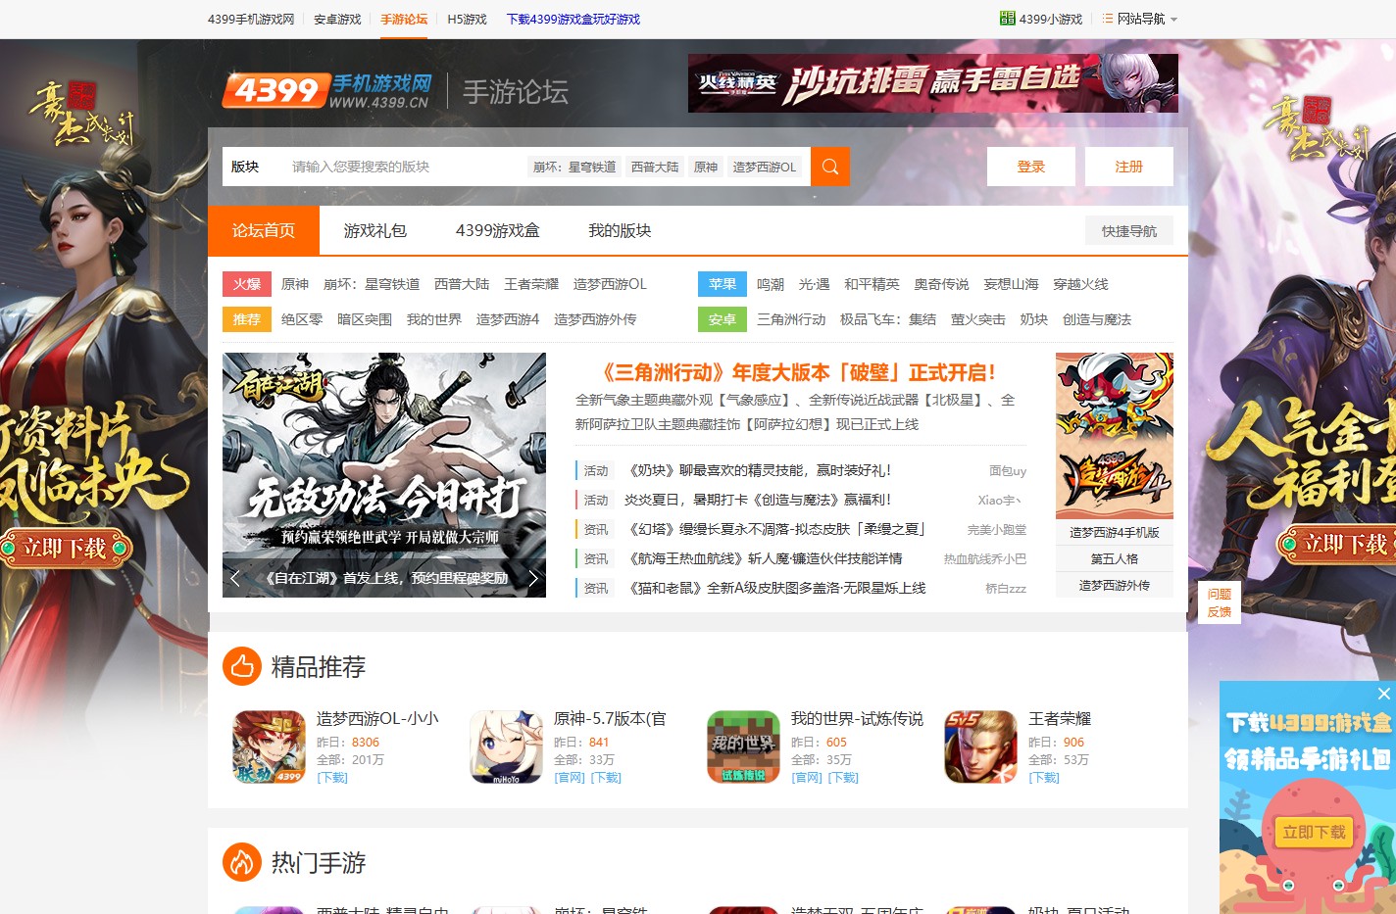Open 4399手机游戏网 top navigation link
The image size is (1396, 914).
click(251, 19)
